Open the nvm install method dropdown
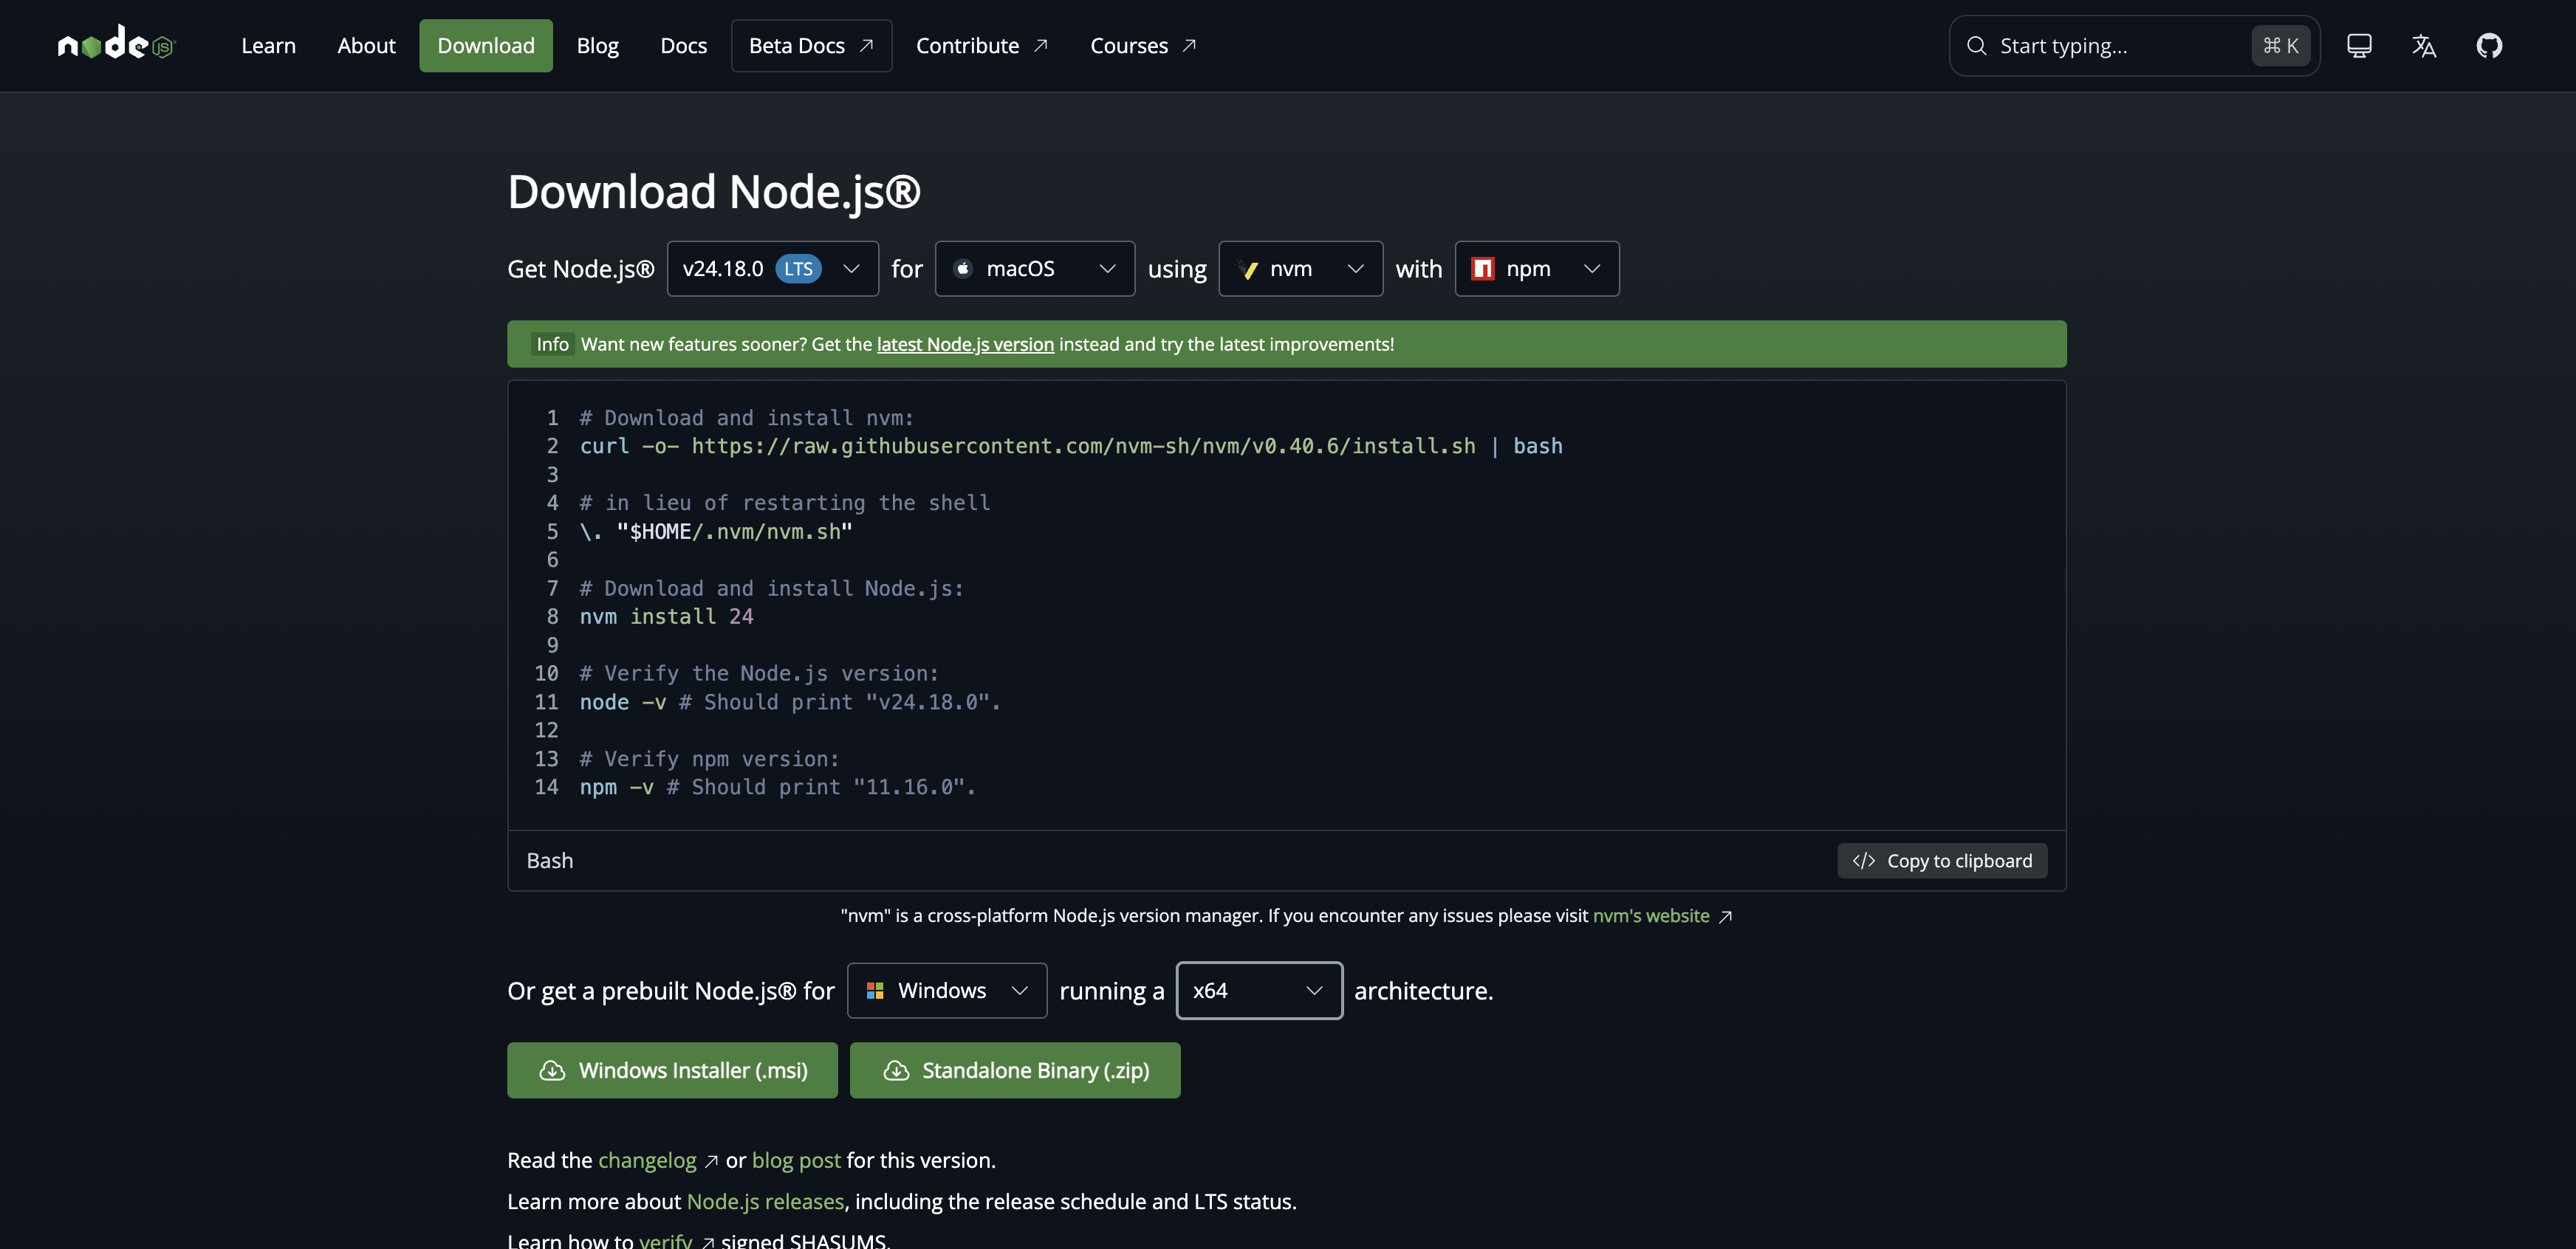Image resolution: width=2576 pixels, height=1249 pixels. click(x=1300, y=269)
